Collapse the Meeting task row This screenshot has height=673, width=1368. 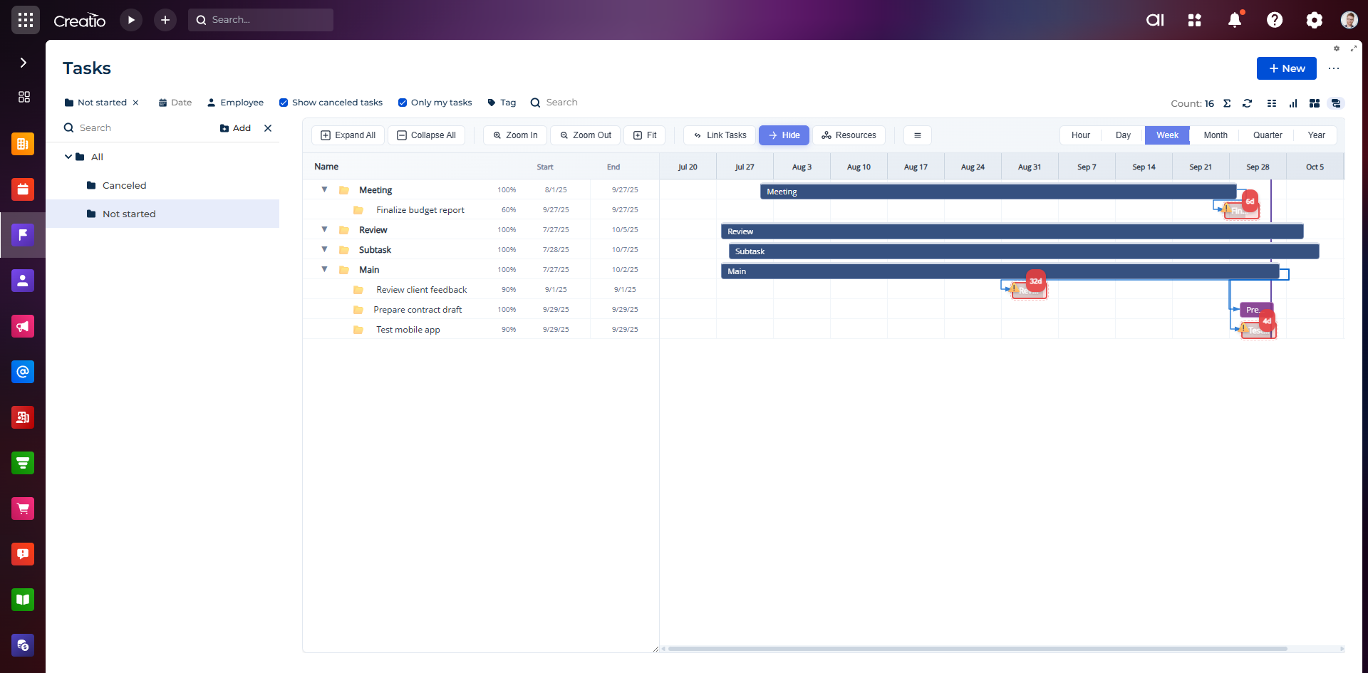pyautogui.click(x=324, y=190)
